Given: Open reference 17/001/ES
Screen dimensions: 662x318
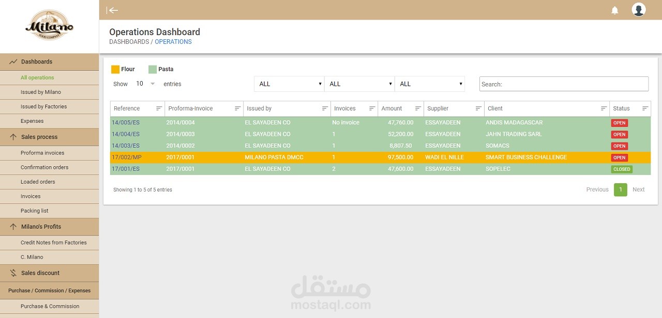Looking at the screenshot, I should [x=126, y=169].
